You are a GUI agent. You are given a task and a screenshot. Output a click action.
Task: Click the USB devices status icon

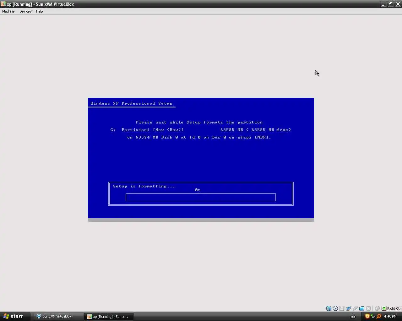coord(355,308)
